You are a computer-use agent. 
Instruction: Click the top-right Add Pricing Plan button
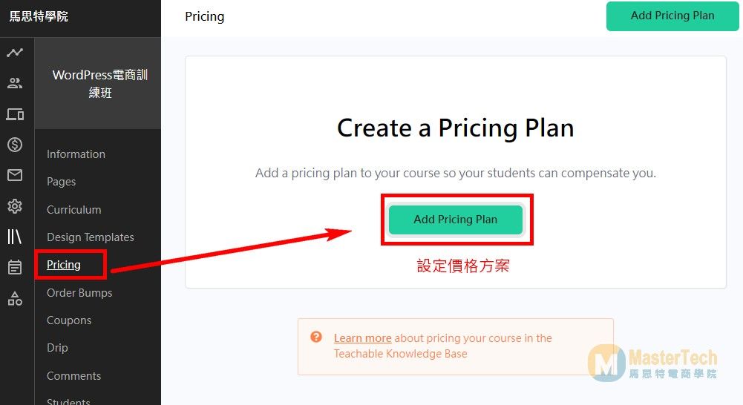pos(672,16)
